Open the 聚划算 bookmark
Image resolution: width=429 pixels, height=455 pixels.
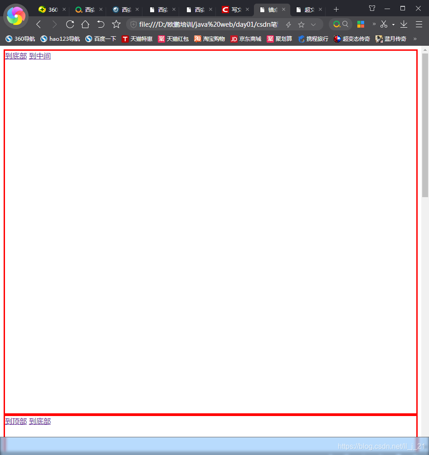click(x=279, y=39)
